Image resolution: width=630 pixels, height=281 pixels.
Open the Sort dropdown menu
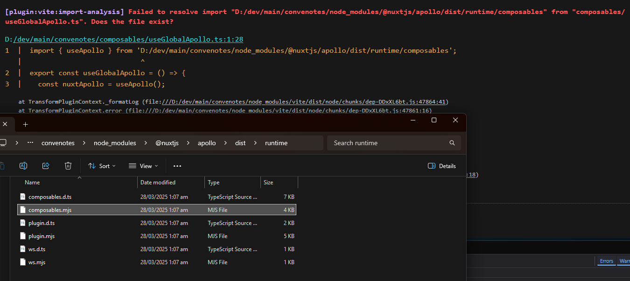pos(102,166)
